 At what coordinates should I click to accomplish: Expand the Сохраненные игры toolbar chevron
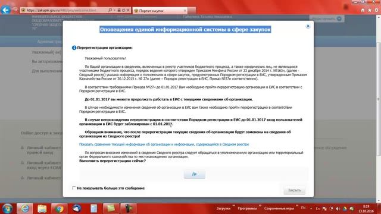coord(297,206)
